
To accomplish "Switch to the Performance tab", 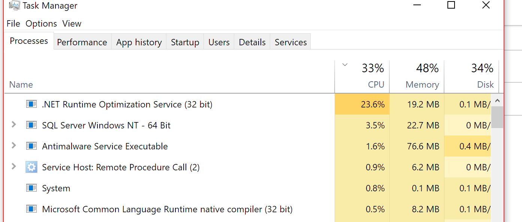I will (x=82, y=42).
